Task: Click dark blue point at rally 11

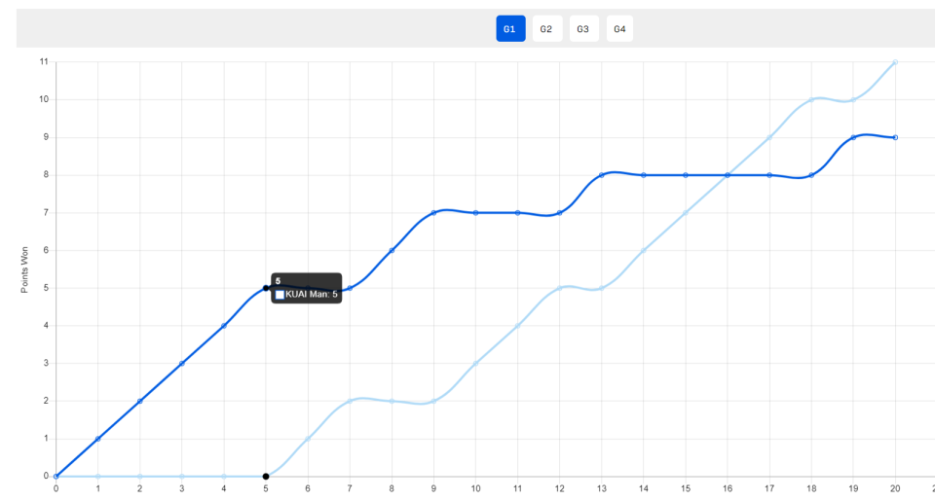Action: click(x=517, y=213)
